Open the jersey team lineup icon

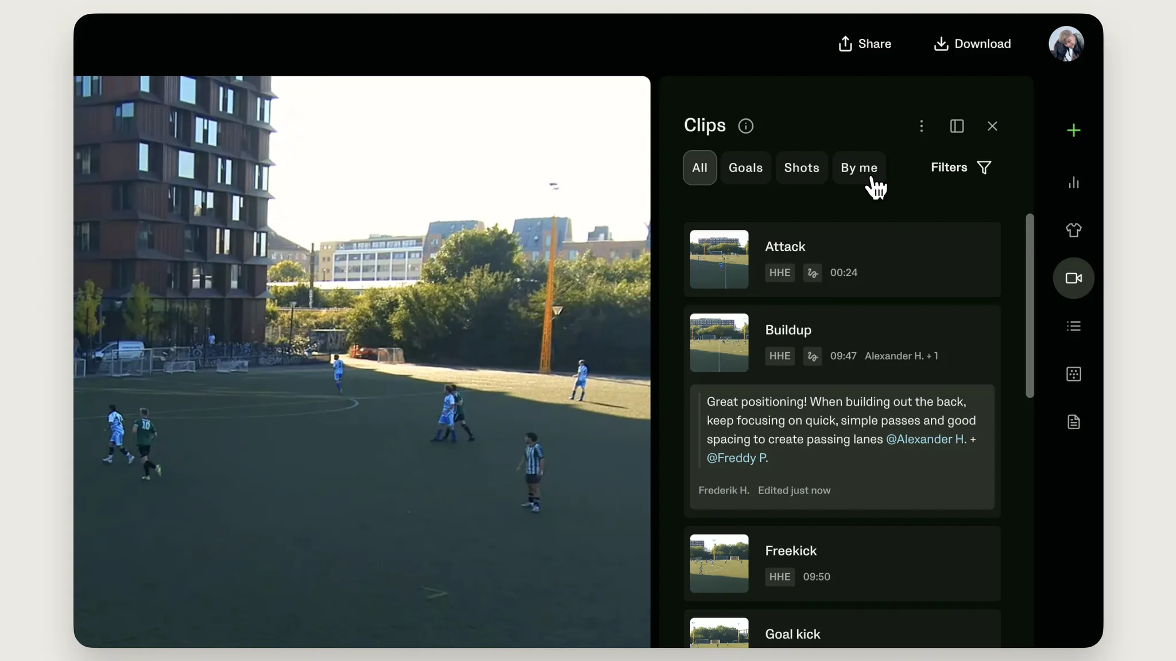1073,230
